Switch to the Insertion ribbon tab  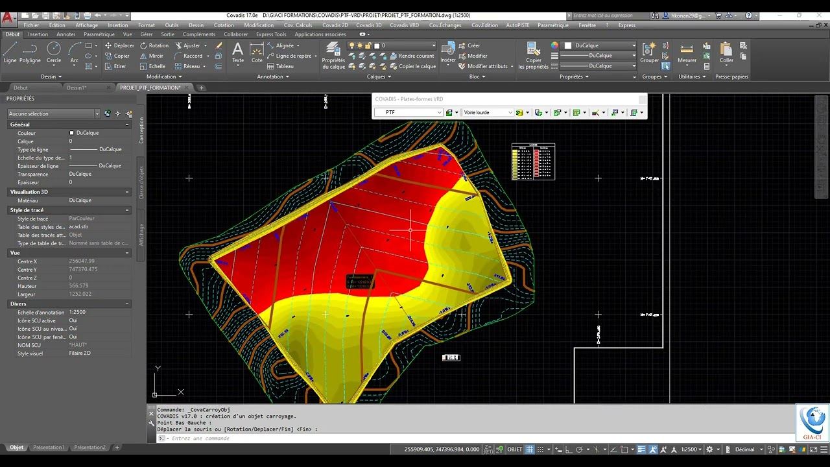point(38,34)
